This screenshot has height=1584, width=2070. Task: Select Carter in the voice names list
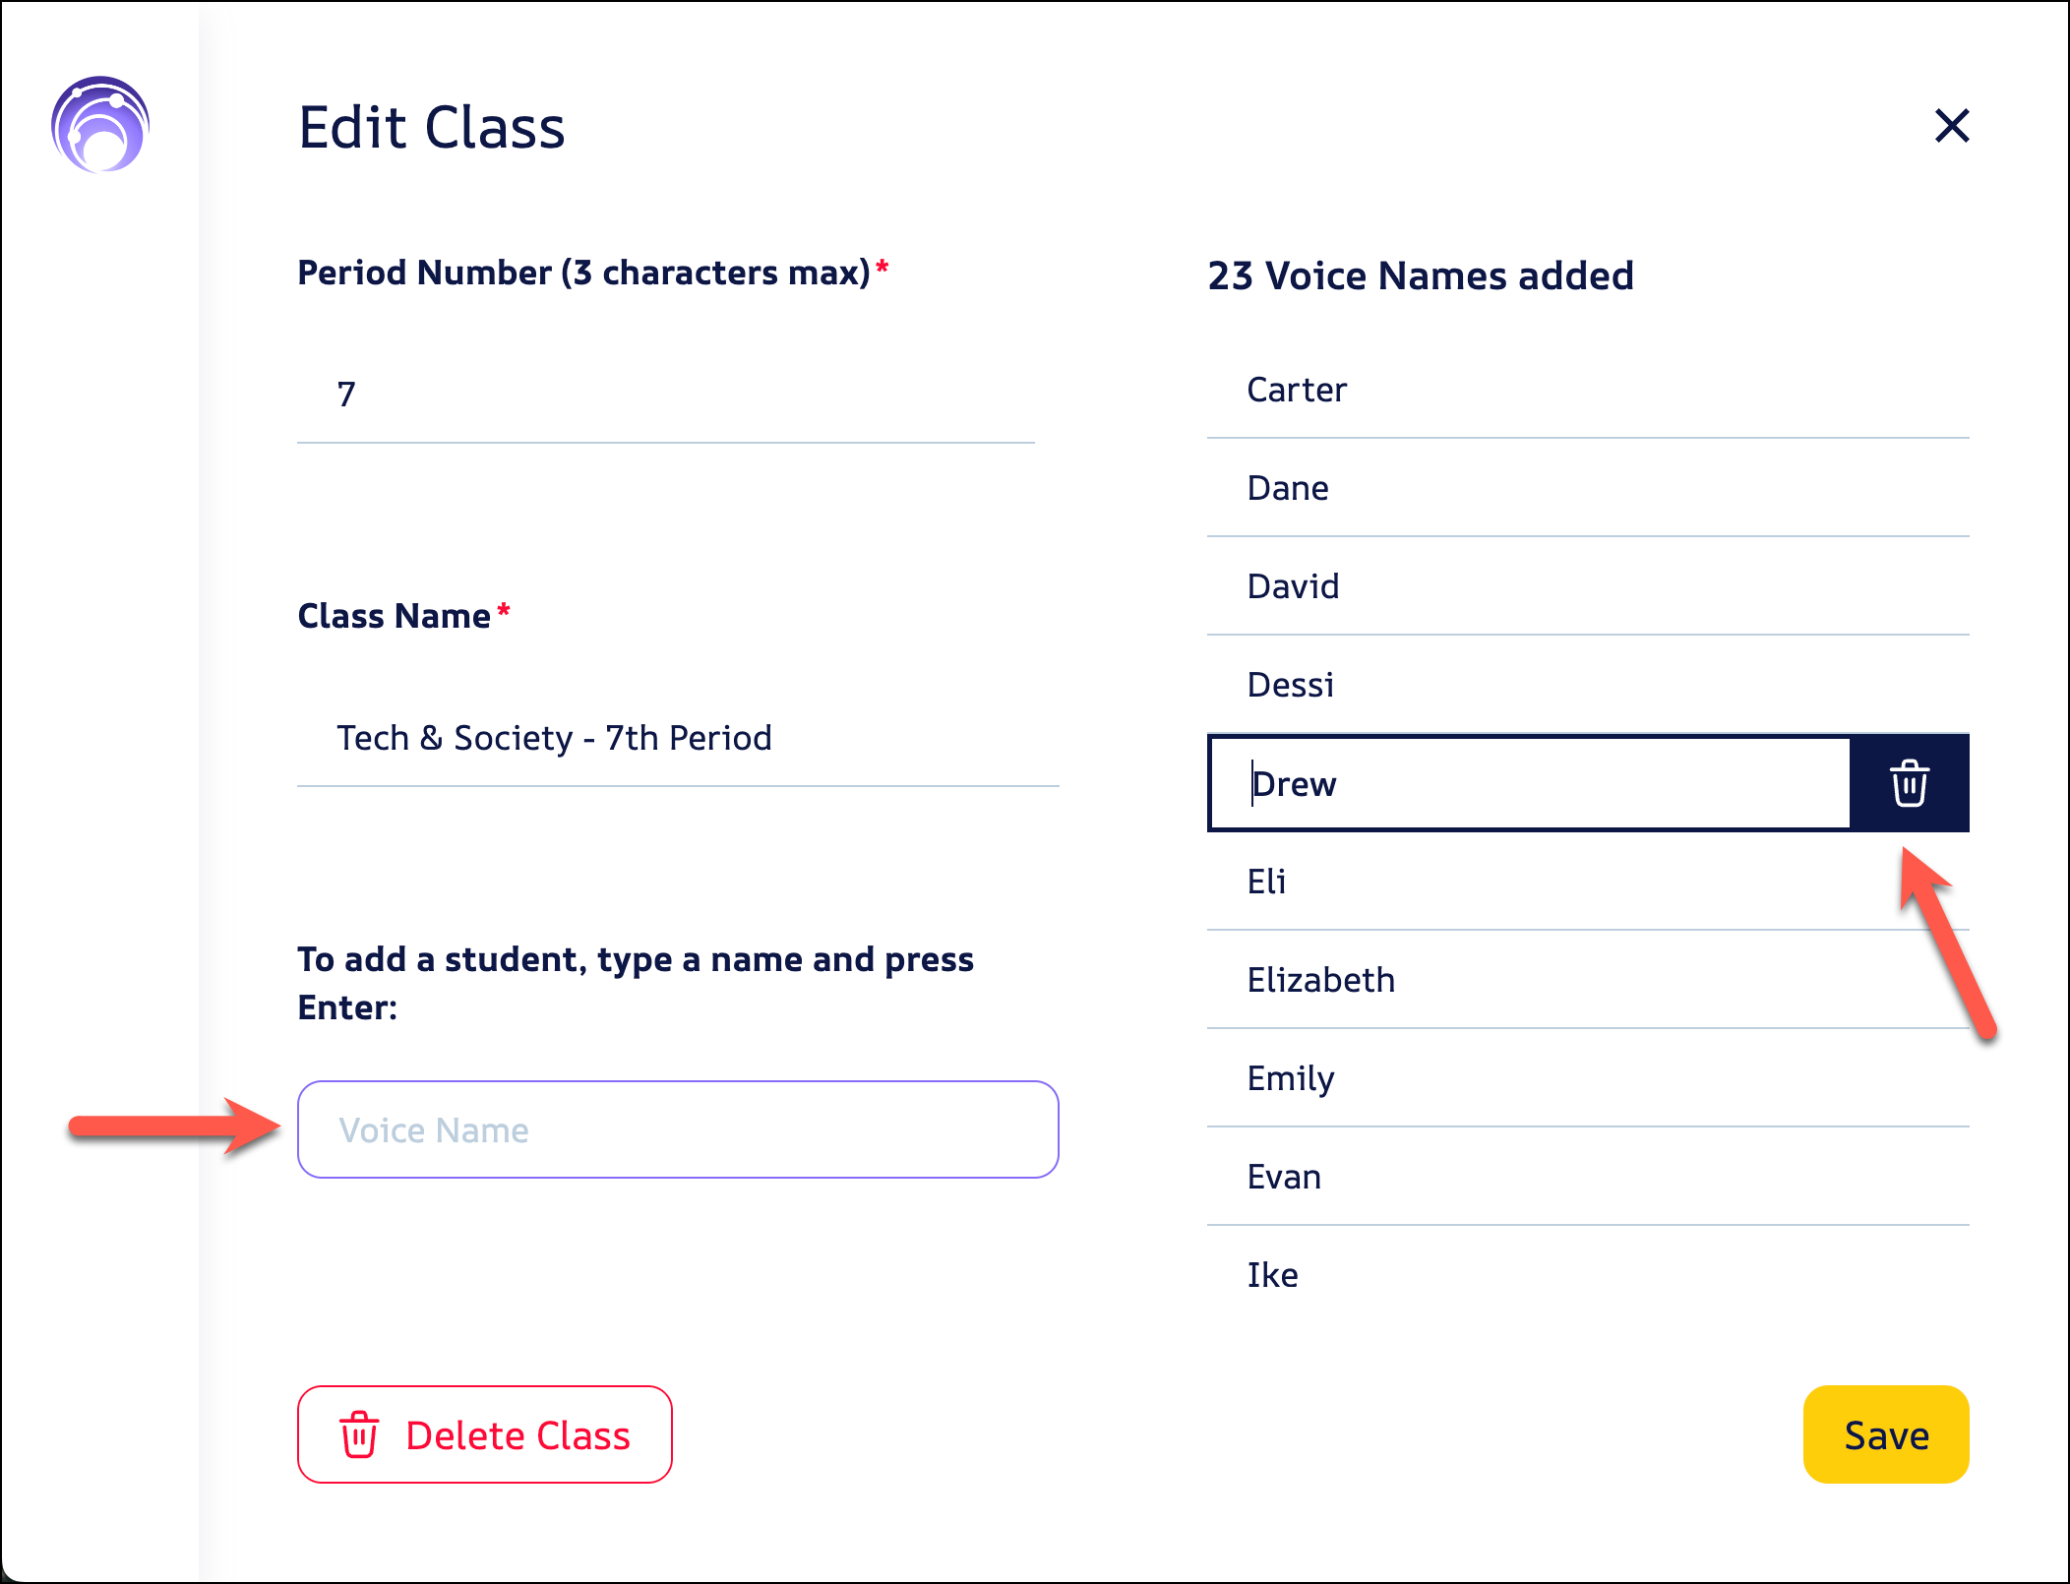pos(1296,390)
